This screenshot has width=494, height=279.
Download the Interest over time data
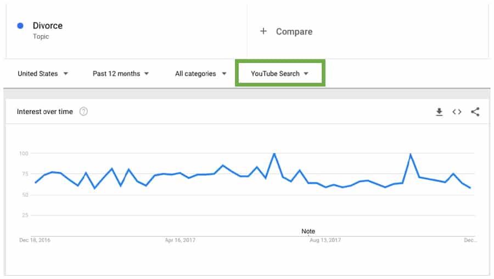pyautogui.click(x=439, y=112)
